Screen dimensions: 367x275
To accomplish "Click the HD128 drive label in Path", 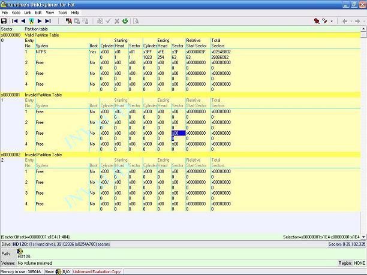I will pos(24,256).
